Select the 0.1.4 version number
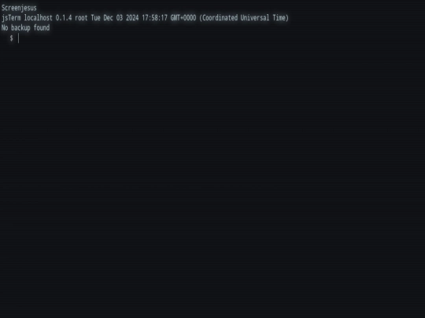 click(64, 18)
